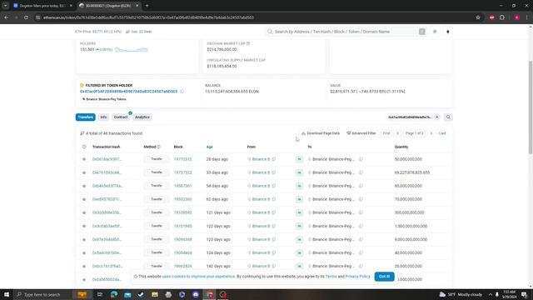Click quantity 69,227,878,825.655

pyautogui.click(x=412, y=172)
